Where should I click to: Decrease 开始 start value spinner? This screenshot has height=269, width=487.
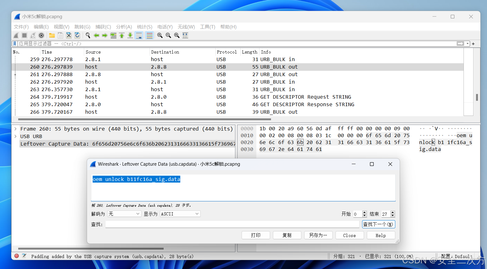coord(365,215)
